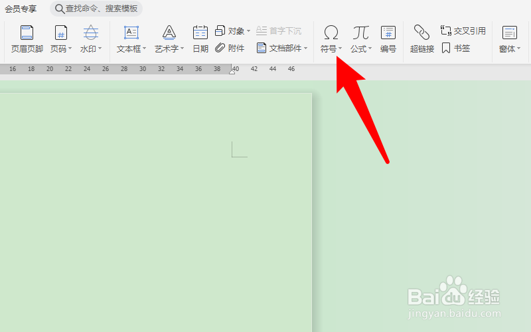Click the 查找命令、搜索模板 search field
The height and width of the screenshot is (332, 531).
[x=96, y=9]
